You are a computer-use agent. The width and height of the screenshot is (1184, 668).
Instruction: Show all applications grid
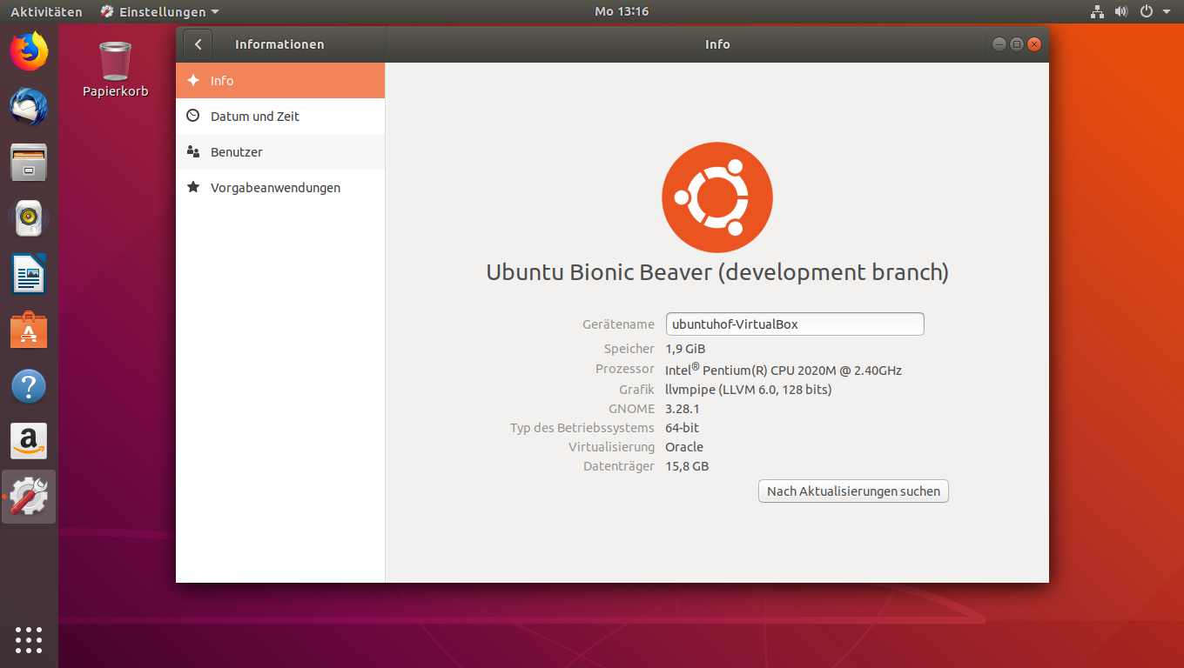[29, 639]
